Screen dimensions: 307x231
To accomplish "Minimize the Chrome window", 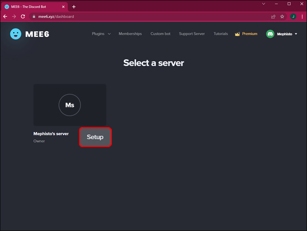I will click(276, 4).
